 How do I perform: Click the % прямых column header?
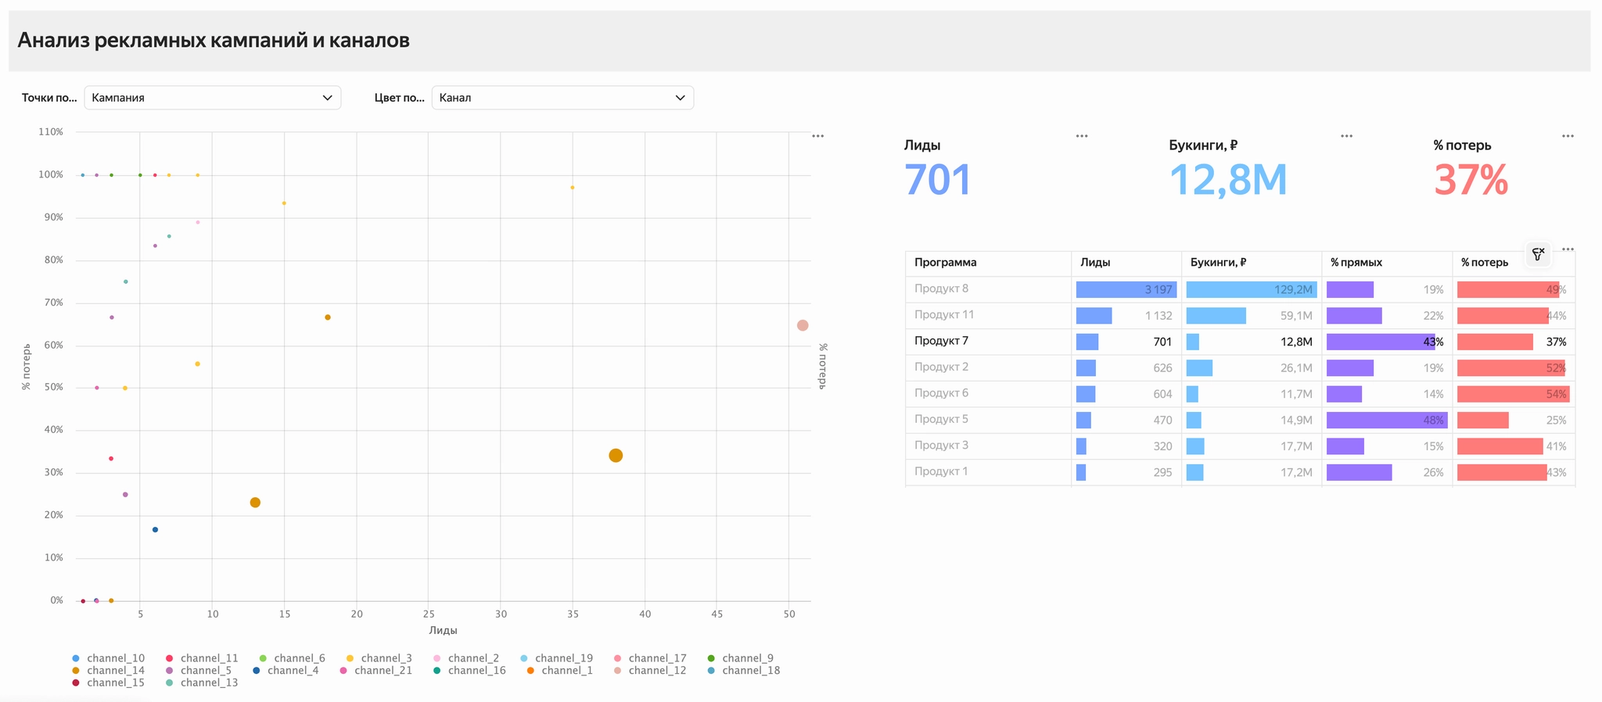tap(1356, 263)
